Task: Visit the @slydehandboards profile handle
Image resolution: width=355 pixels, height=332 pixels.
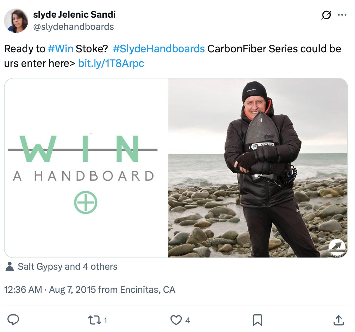Action: pos(73,27)
